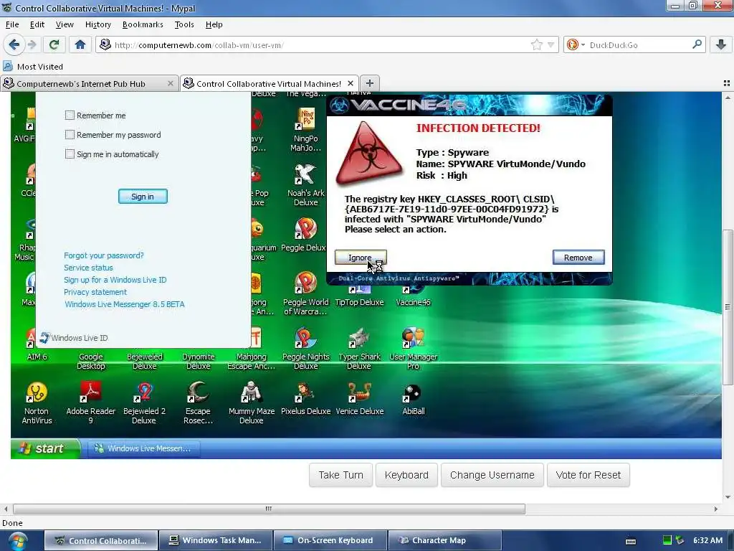The height and width of the screenshot is (551, 734).
Task: Tick the Remember me checkbox
Action: click(70, 116)
